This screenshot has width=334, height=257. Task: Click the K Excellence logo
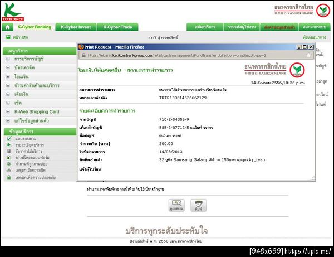pyautogui.click(x=13, y=12)
